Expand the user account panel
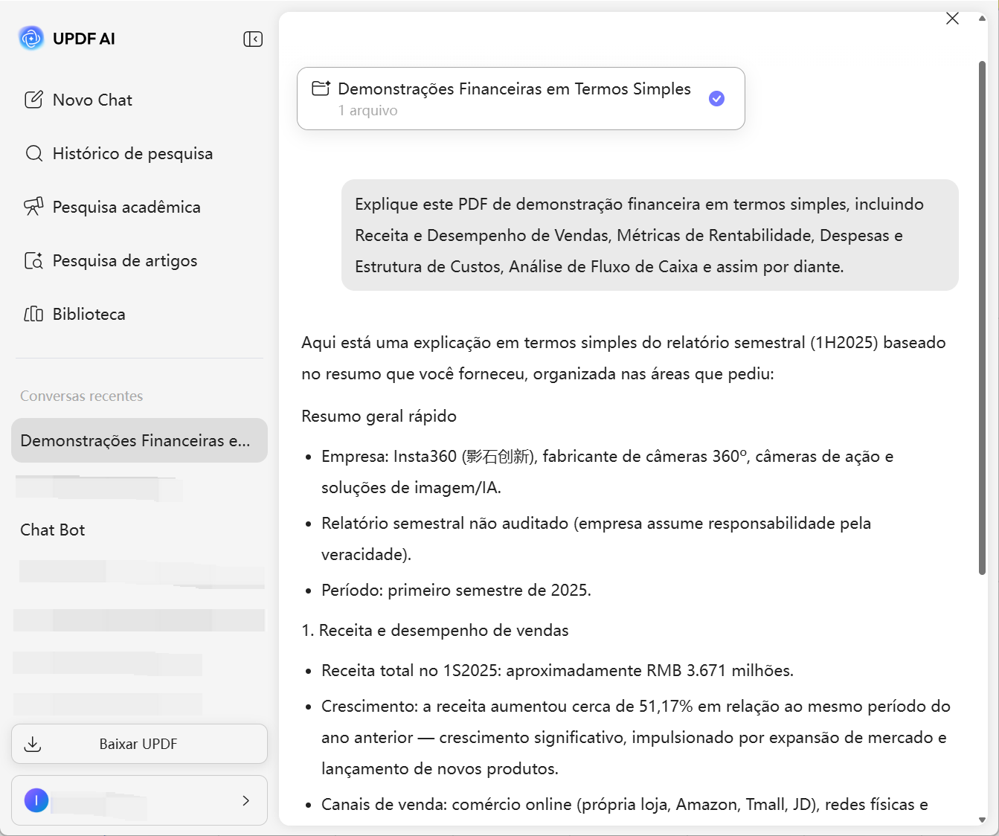Viewport: 999px width, 836px height. click(245, 800)
